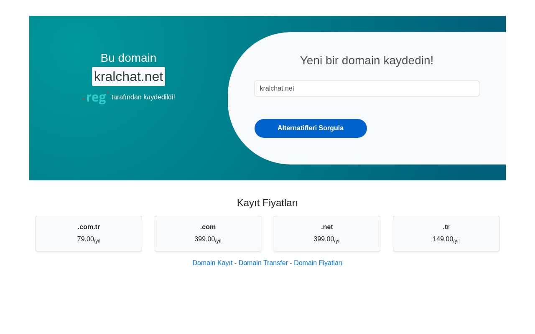
Task: Click the Alternatifleri Sorgula button
Action: (x=311, y=128)
